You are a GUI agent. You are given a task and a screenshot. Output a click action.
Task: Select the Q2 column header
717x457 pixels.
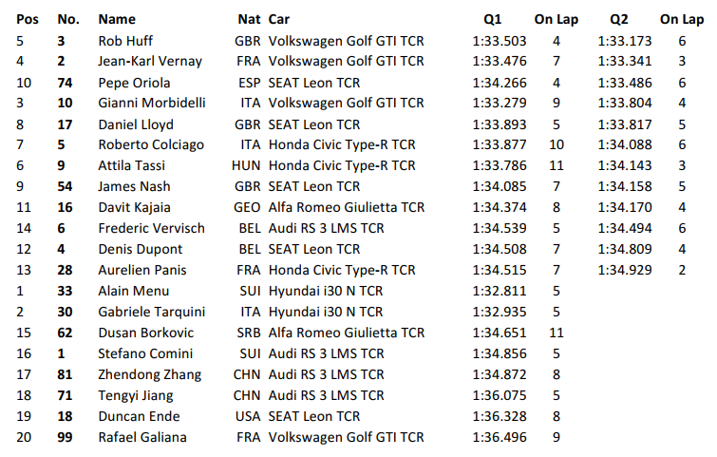tap(618, 19)
